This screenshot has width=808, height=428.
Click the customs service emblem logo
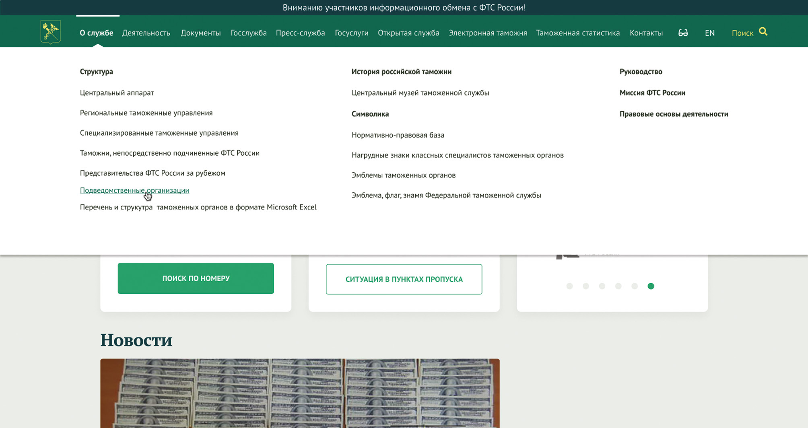[50, 32]
